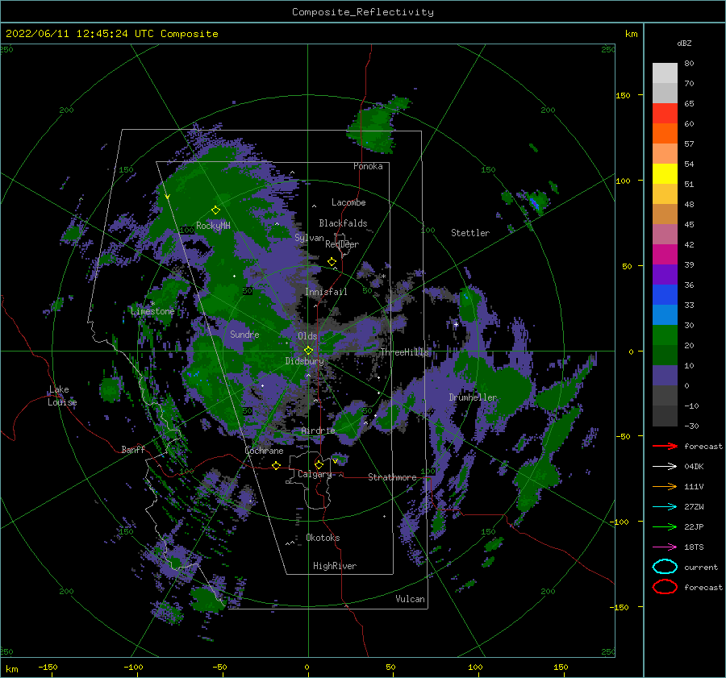
Task: Click the asterisk marker above Limestone
Action: pos(152,304)
